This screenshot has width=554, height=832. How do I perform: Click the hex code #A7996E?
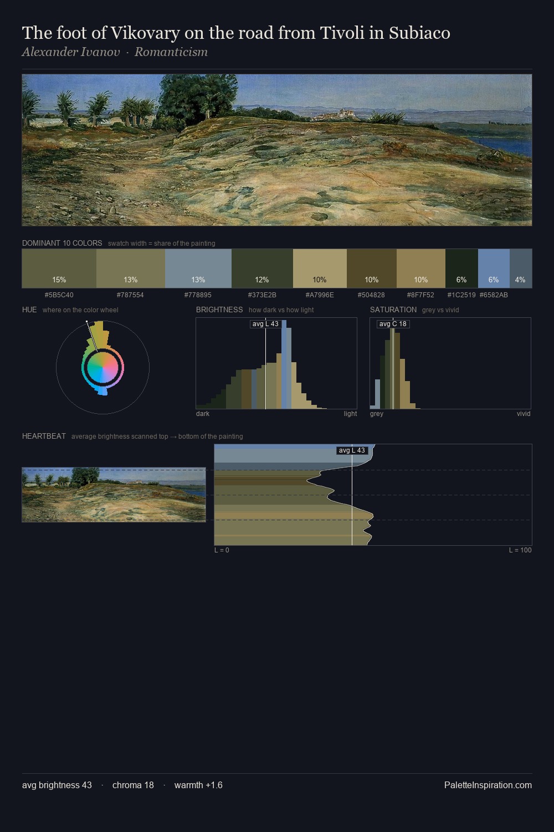(320, 295)
